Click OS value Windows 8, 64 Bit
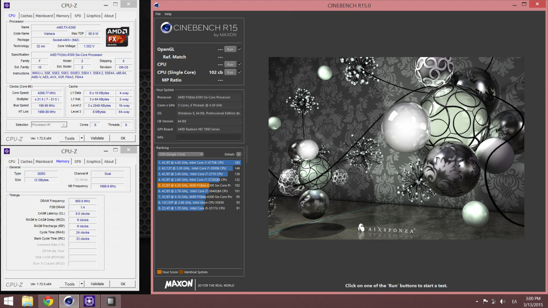 point(208,113)
